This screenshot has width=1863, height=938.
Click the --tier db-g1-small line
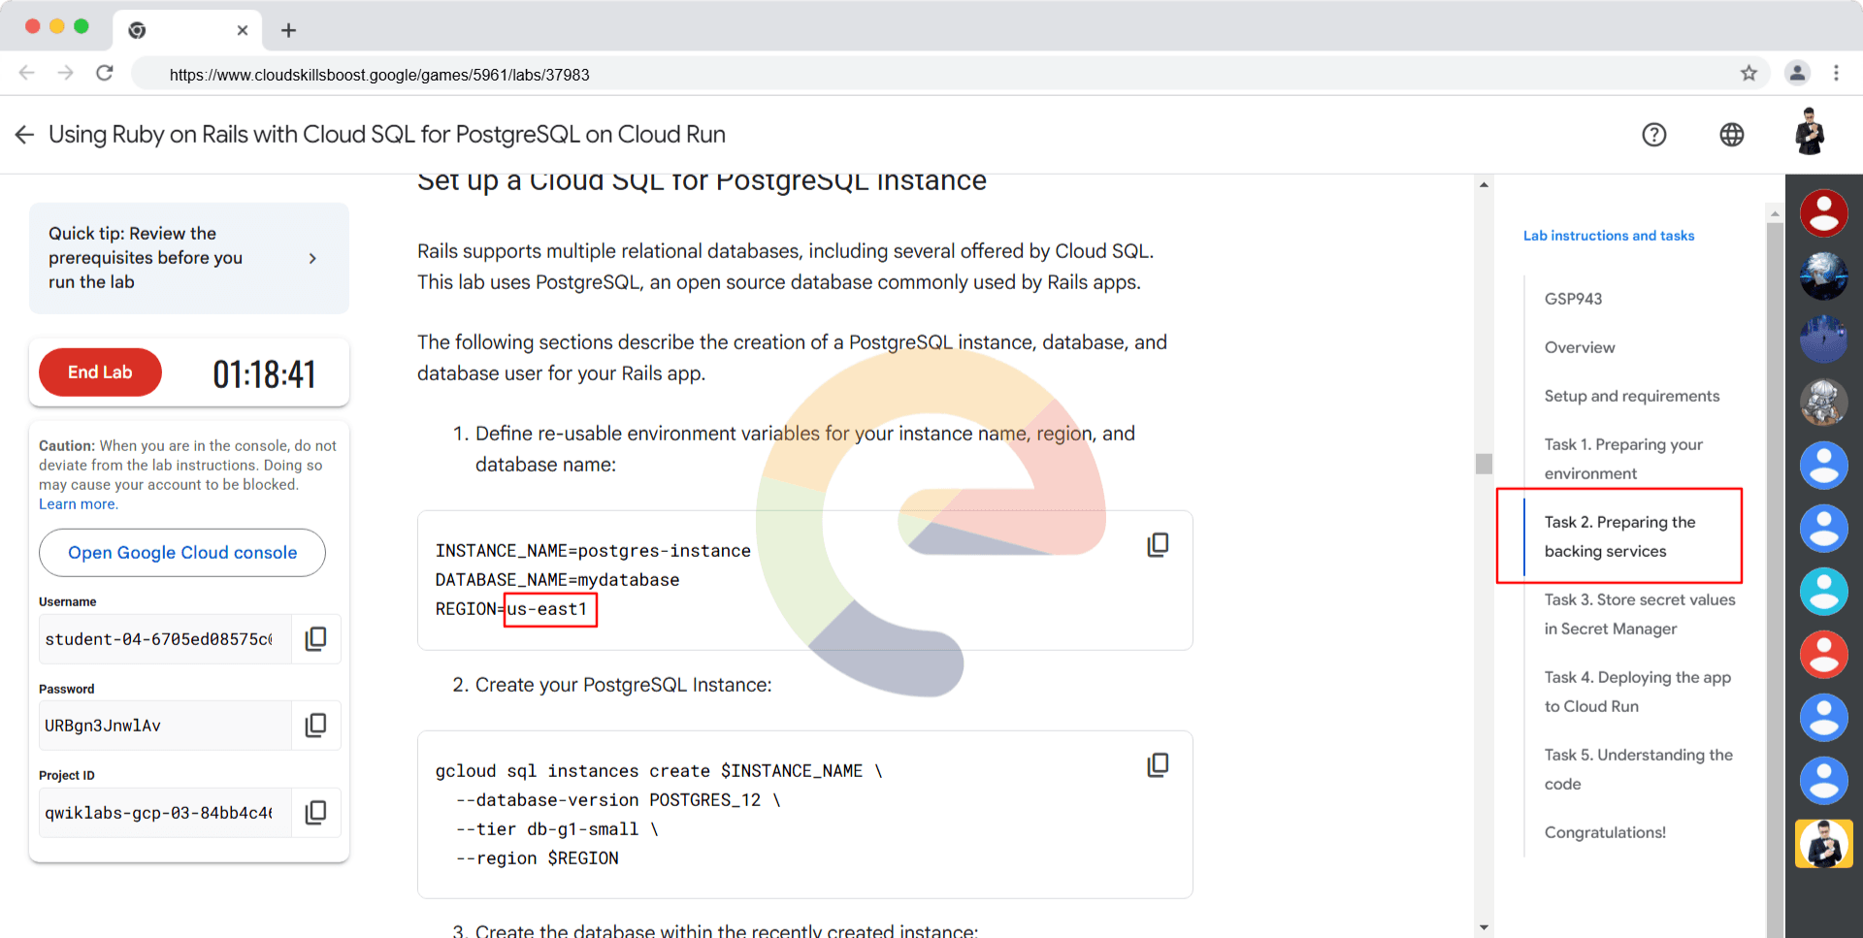(x=558, y=829)
